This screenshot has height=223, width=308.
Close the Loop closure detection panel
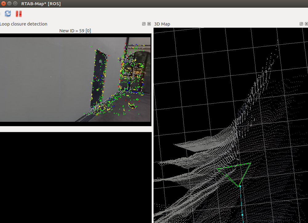[149, 24]
